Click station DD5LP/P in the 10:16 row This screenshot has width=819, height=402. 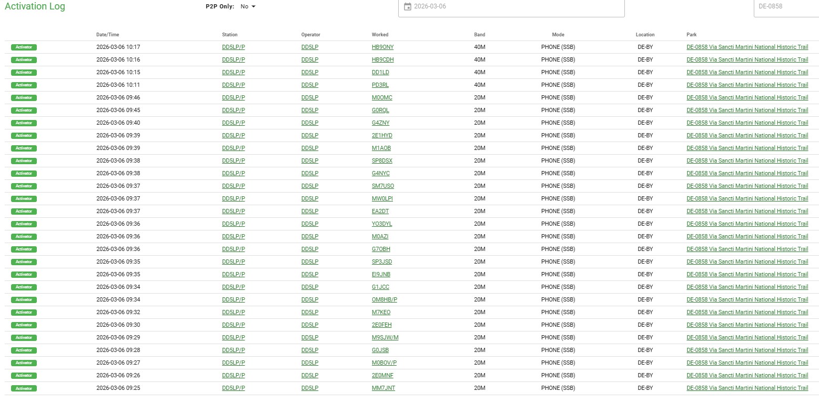click(234, 59)
